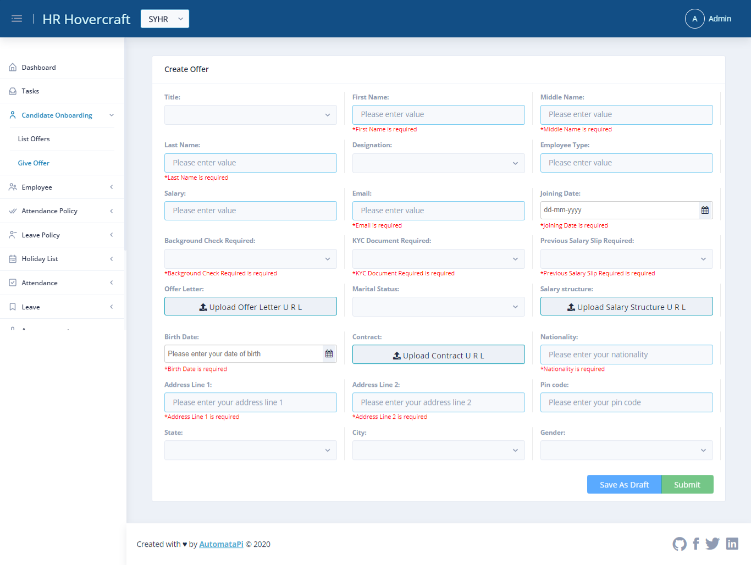Open the Background Check Required dropdown

pos(251,259)
